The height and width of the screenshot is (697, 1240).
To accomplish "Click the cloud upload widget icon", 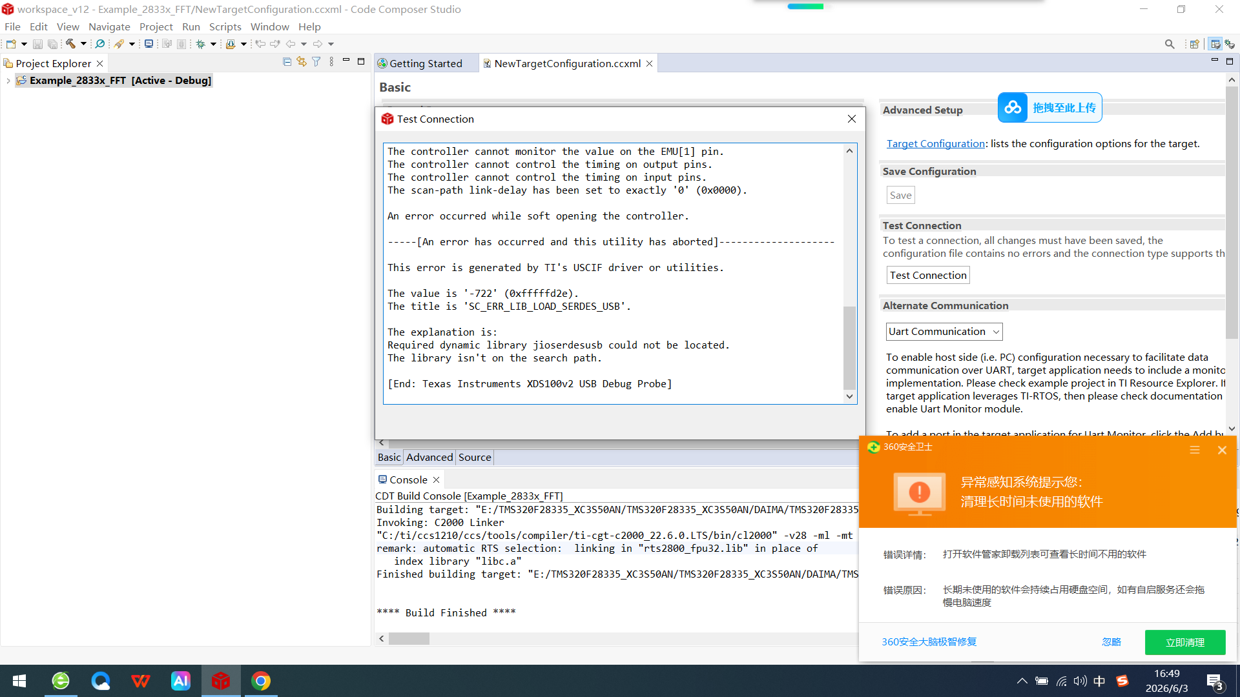I will click(x=1013, y=108).
